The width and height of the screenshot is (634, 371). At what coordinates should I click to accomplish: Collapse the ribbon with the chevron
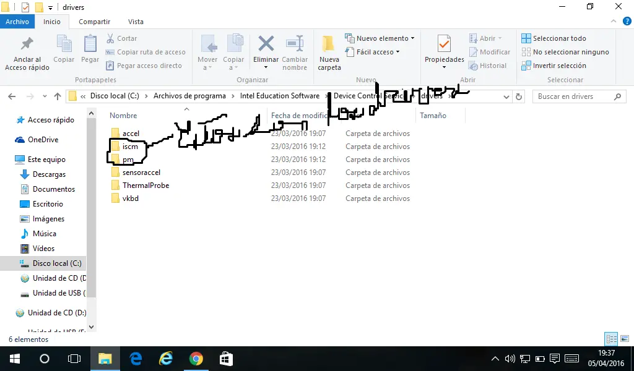pos(614,22)
